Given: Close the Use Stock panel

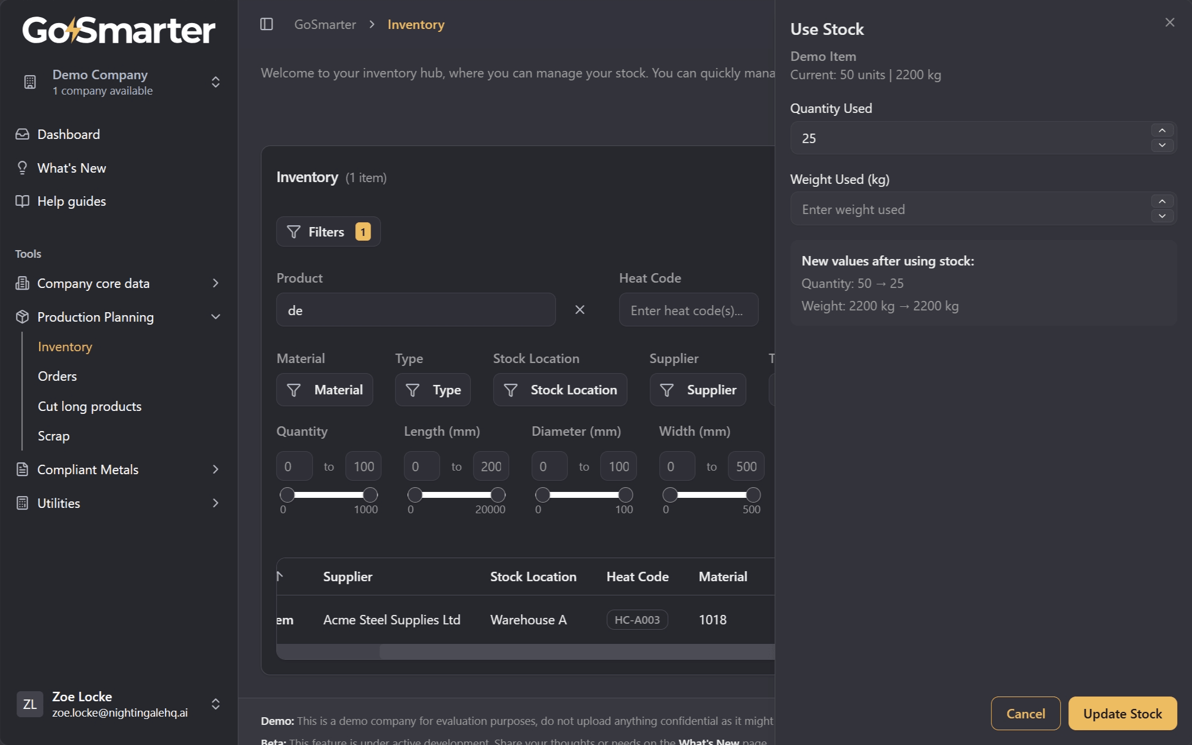Looking at the screenshot, I should 1170,22.
